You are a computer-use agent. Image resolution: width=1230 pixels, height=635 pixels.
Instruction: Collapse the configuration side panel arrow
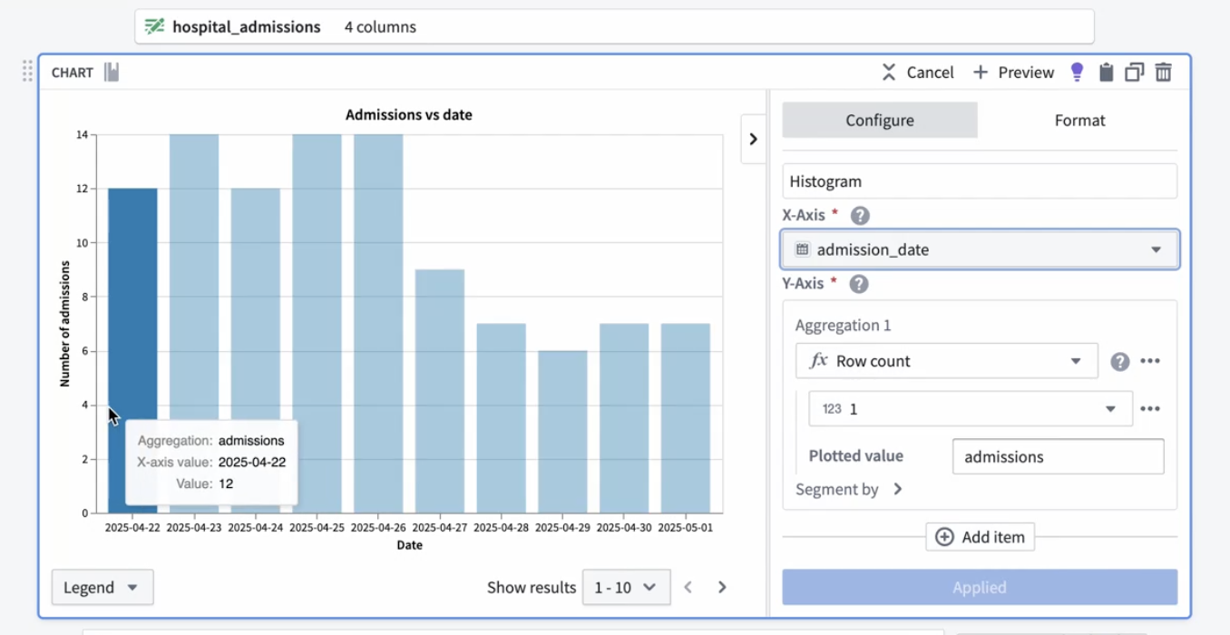753,139
